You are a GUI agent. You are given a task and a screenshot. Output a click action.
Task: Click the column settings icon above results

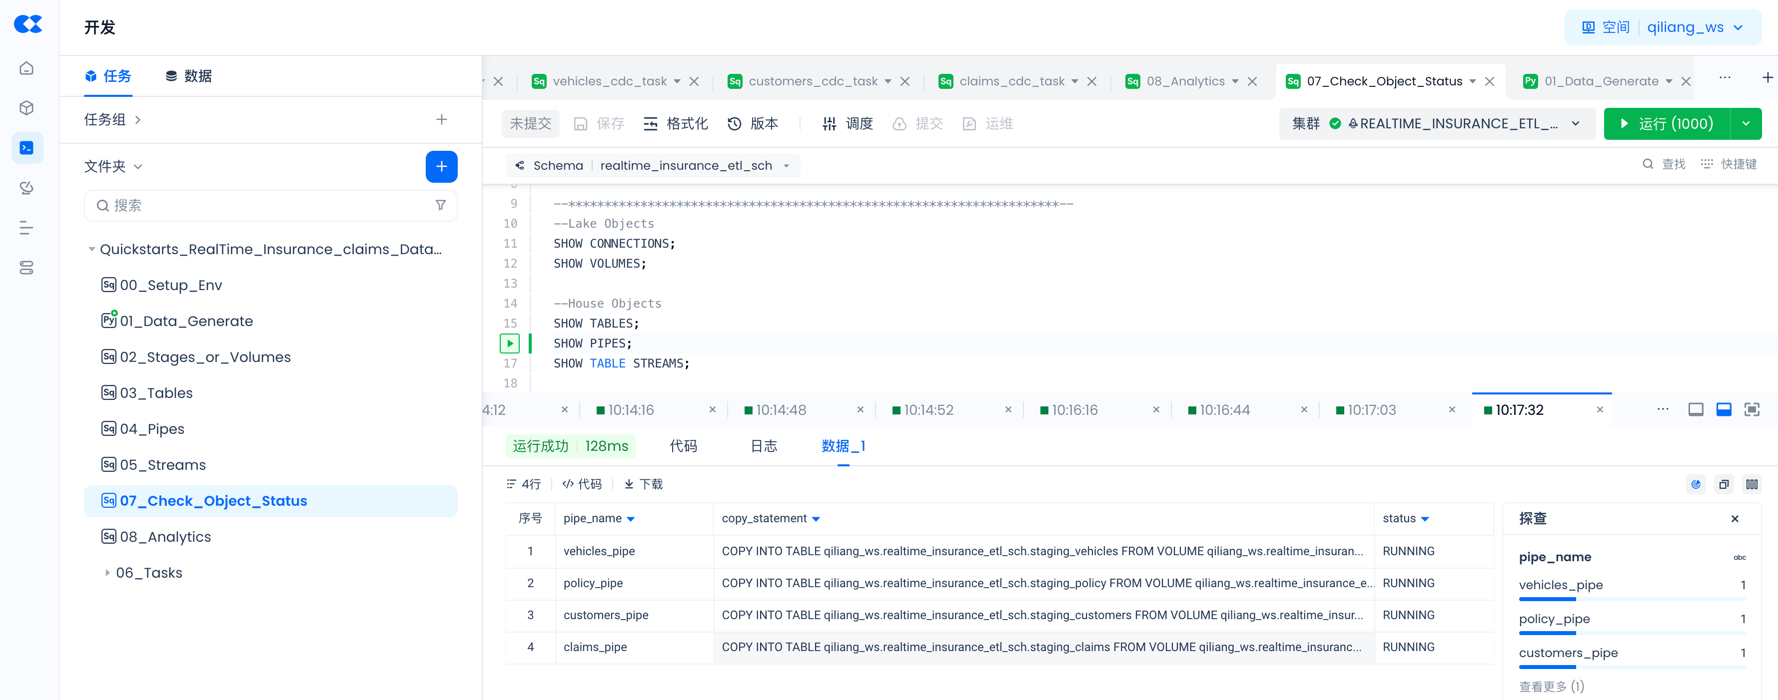pos(1752,484)
